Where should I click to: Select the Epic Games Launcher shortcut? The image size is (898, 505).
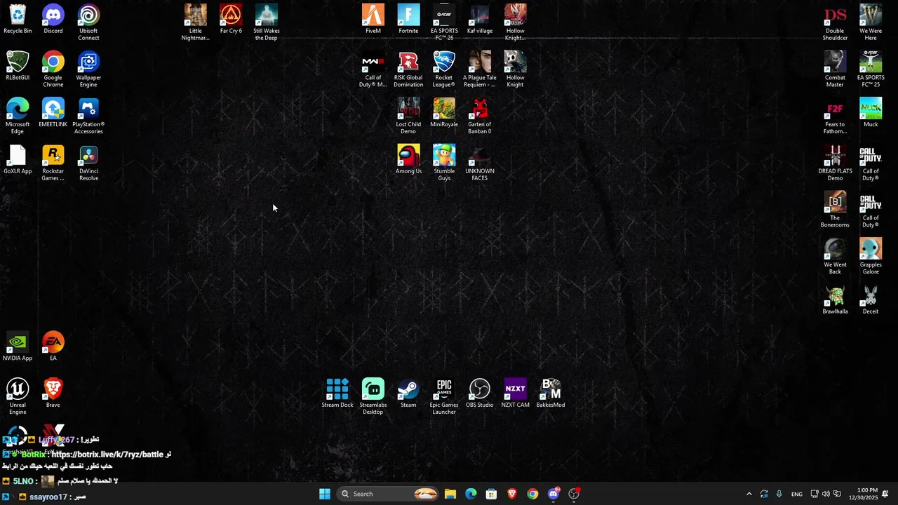444,397
